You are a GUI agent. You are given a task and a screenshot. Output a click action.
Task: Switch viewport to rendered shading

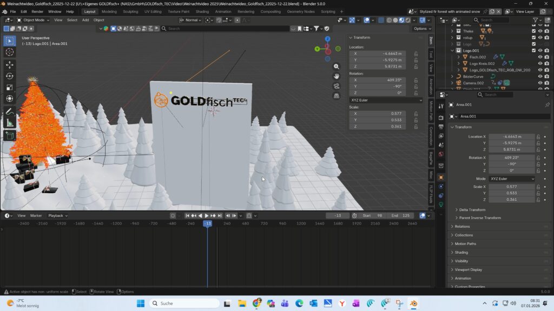408,20
